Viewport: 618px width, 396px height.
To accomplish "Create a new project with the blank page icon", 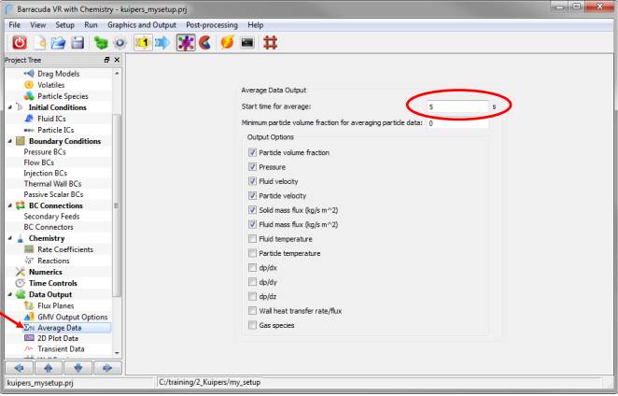I will (x=39, y=43).
